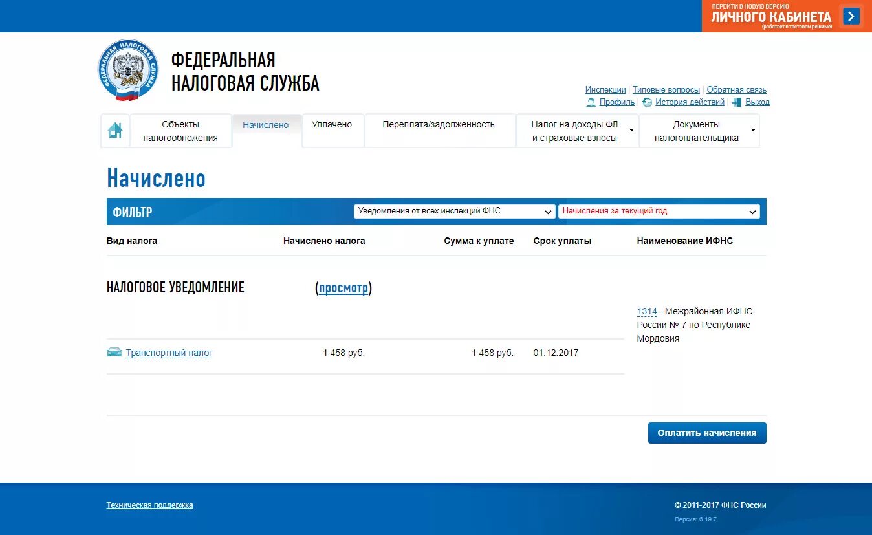872x535 pixels.
Task: Click the ФЕДЕРАЛЬНАЯ НАЛОГОВАЯ СЛУЖБА title
Action: (x=245, y=71)
